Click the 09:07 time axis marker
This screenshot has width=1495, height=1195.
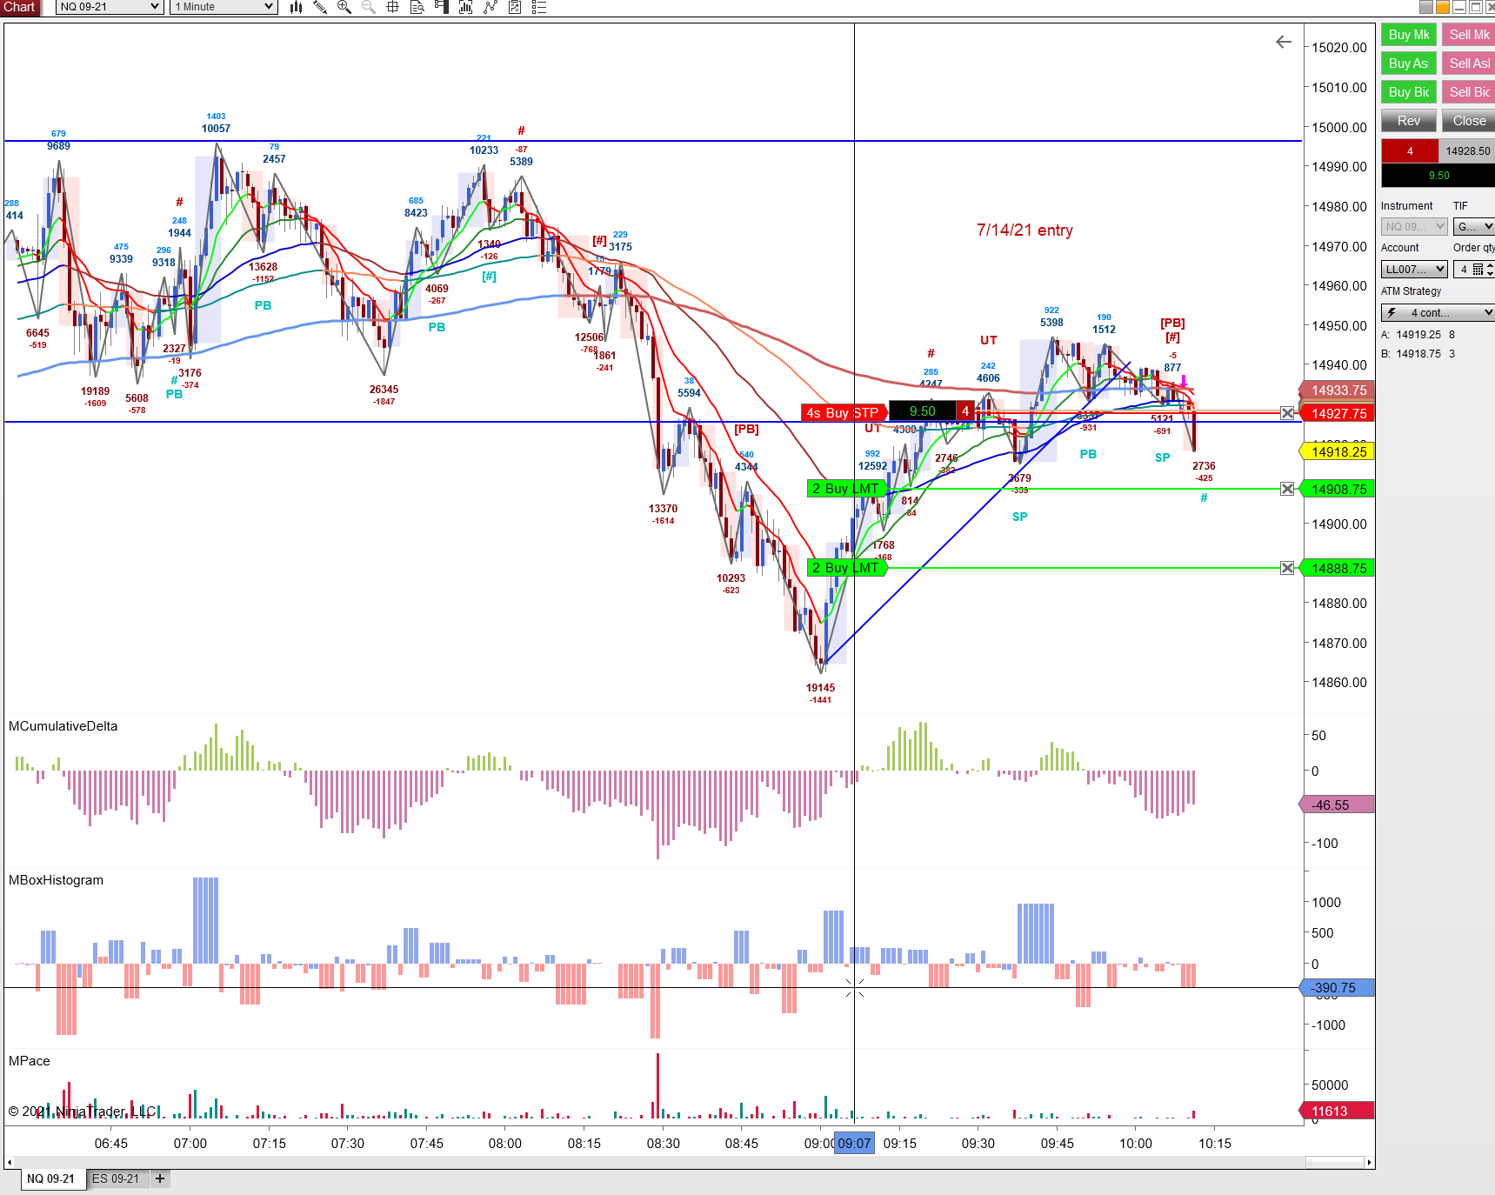[854, 1144]
